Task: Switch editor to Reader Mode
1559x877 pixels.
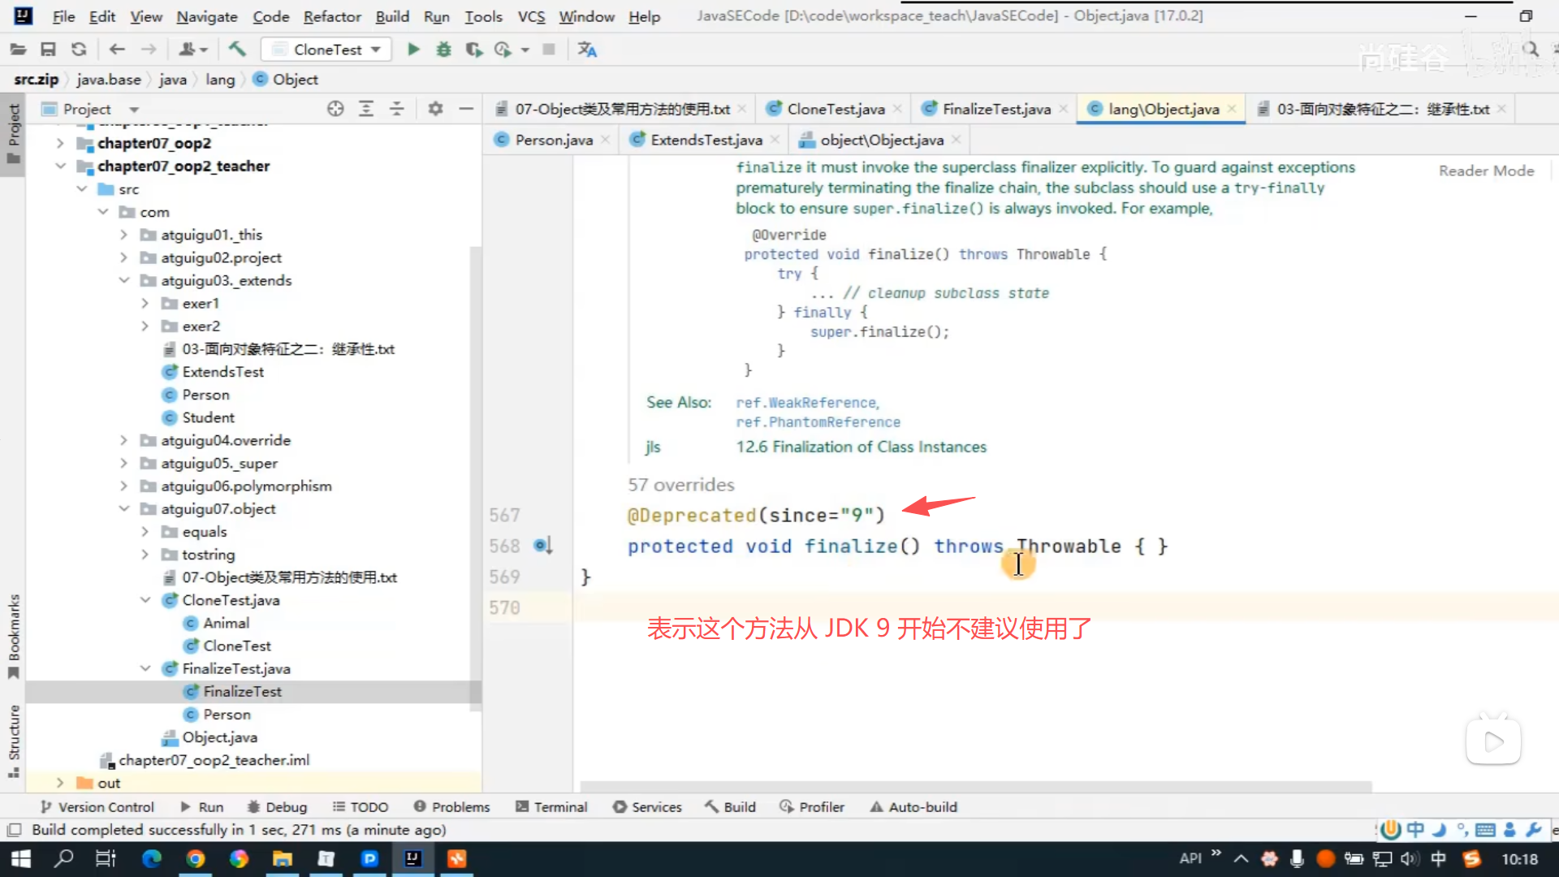Action: tap(1486, 171)
